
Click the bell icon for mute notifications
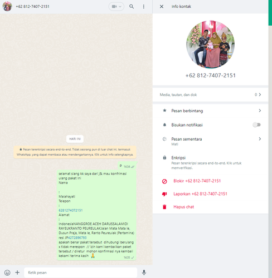point(164,125)
